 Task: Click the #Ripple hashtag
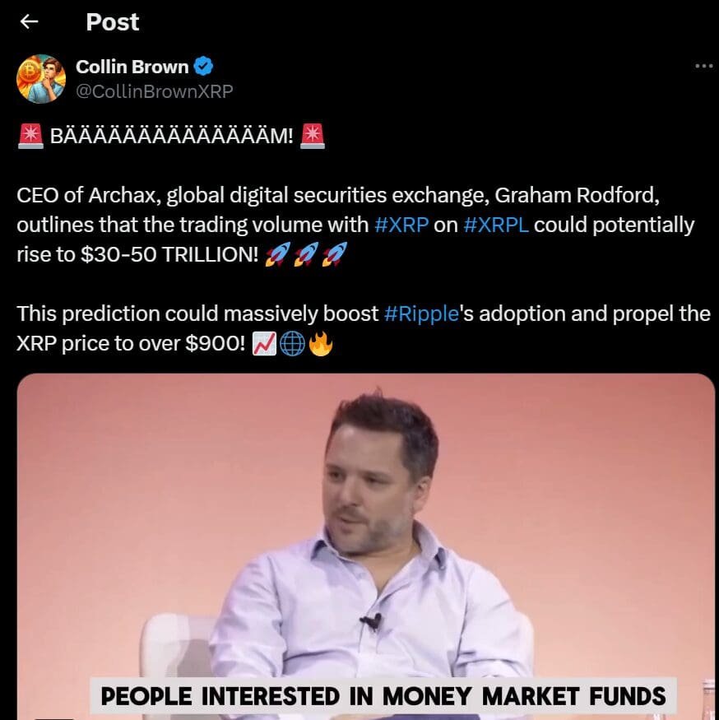coord(420,314)
